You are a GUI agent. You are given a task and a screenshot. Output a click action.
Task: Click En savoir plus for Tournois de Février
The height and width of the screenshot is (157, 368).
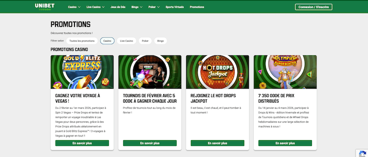150,143
